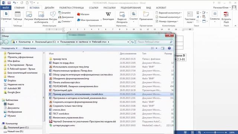Click the navigation pane scrollbar in the dialog
The width and height of the screenshot is (238, 134).
[44, 97]
